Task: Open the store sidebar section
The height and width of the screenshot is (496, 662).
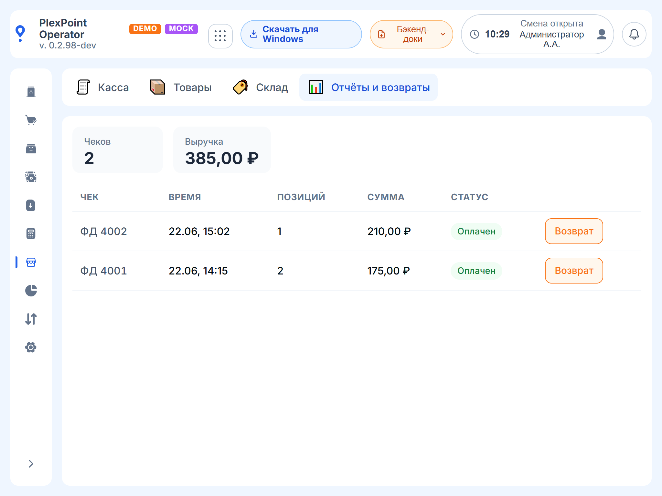Action: pos(31,262)
